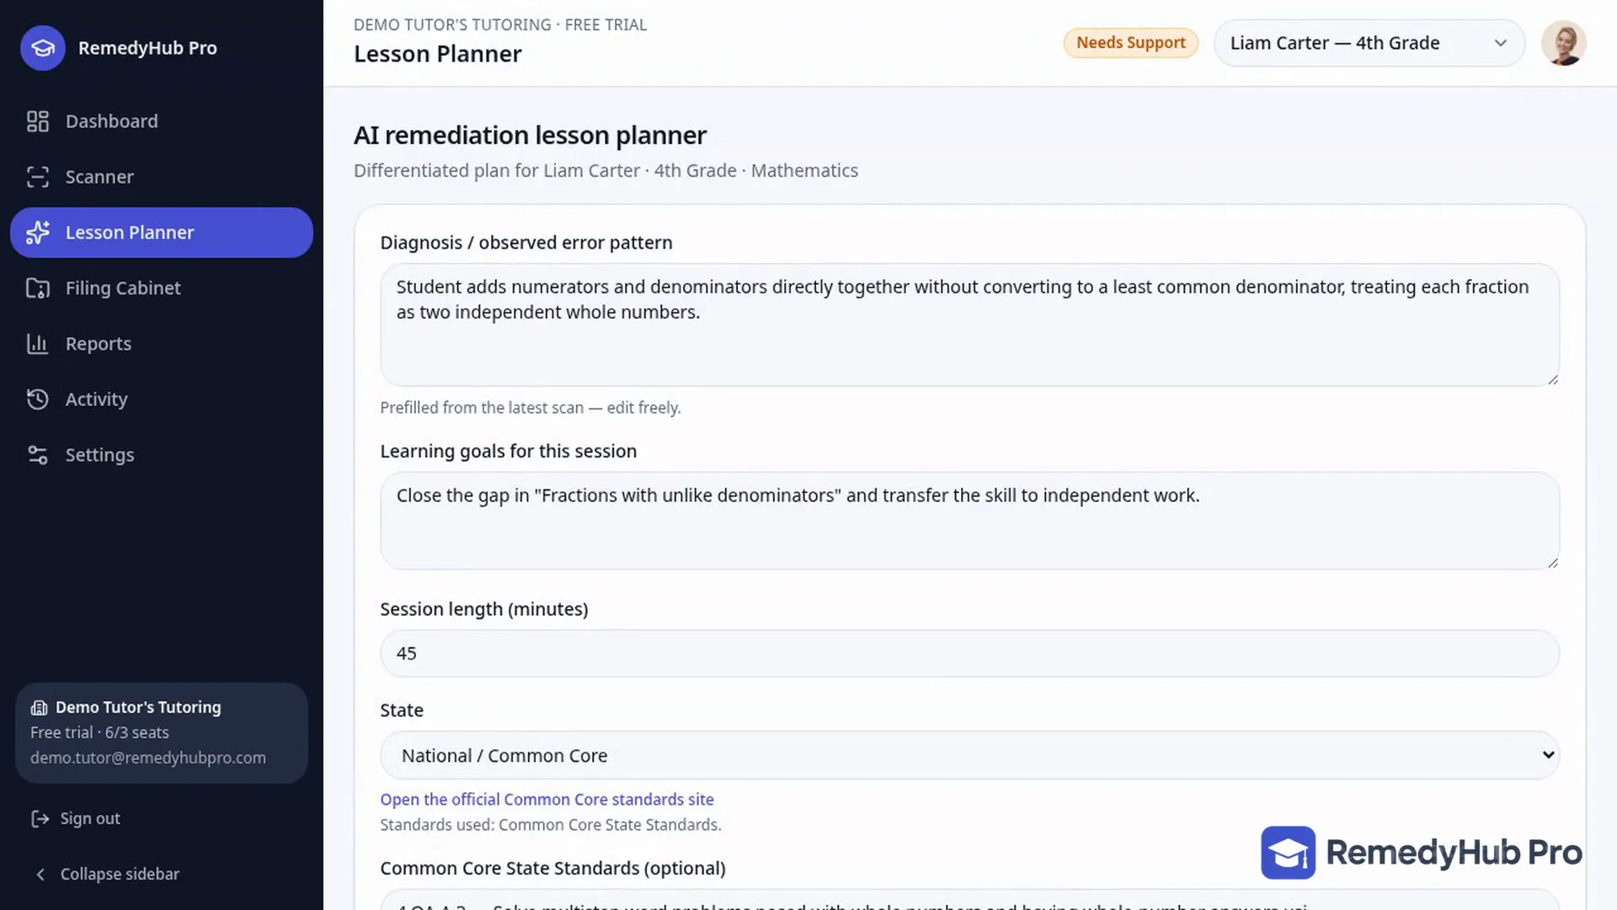Click the resize handle of Learning goals textarea
1617x910 pixels.
pyautogui.click(x=1552, y=563)
